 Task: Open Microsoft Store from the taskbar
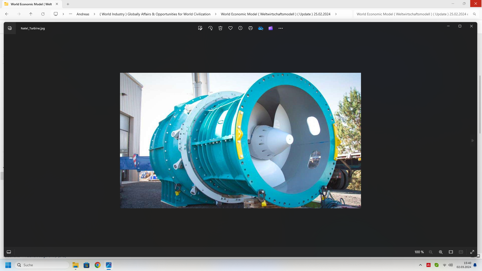[87, 265]
